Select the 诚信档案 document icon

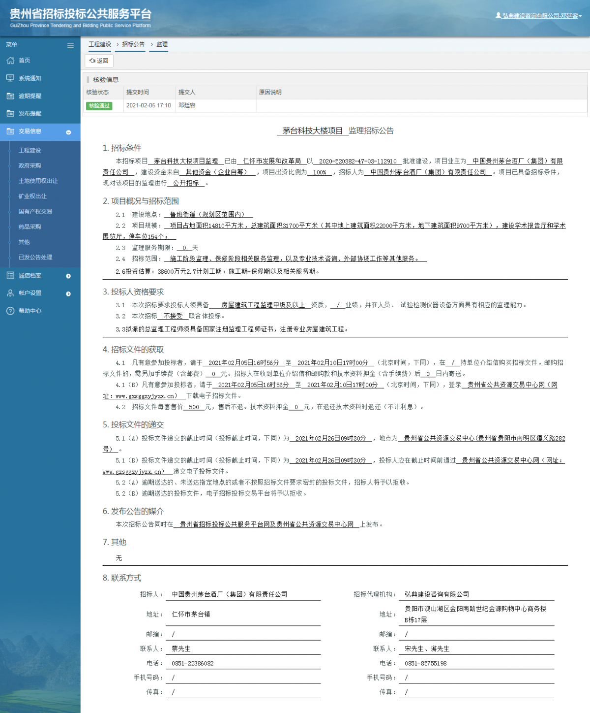[x=11, y=275]
